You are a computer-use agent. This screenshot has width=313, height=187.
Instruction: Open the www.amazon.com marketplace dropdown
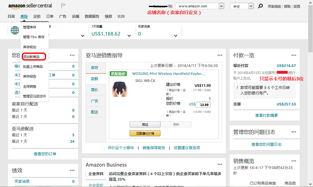pos(200,6)
